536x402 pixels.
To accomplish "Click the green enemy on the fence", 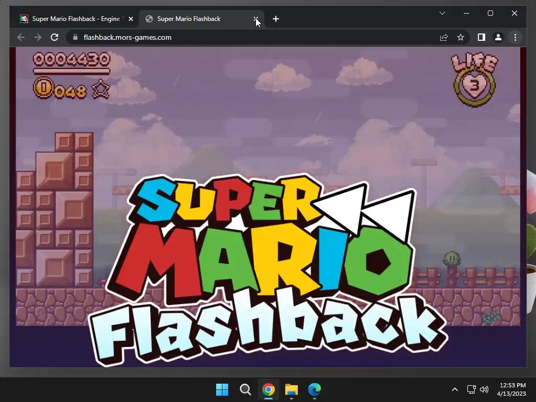I will (452, 258).
